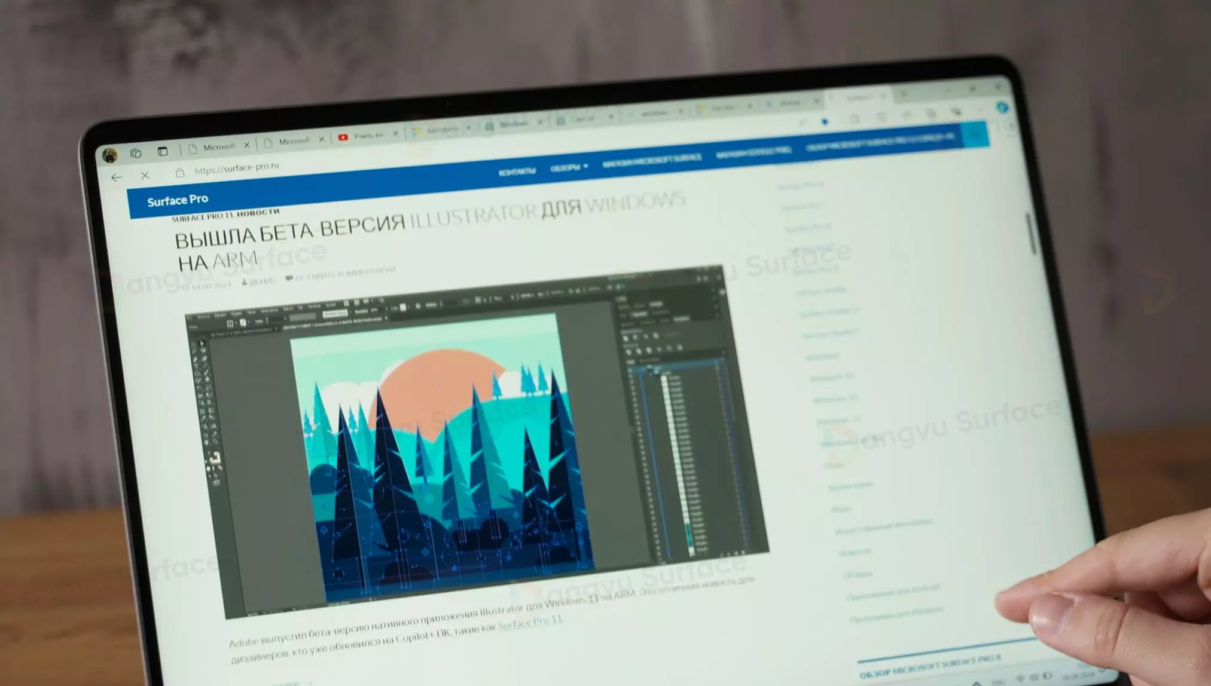Open the Workspaces icon in Edge

coord(136,153)
